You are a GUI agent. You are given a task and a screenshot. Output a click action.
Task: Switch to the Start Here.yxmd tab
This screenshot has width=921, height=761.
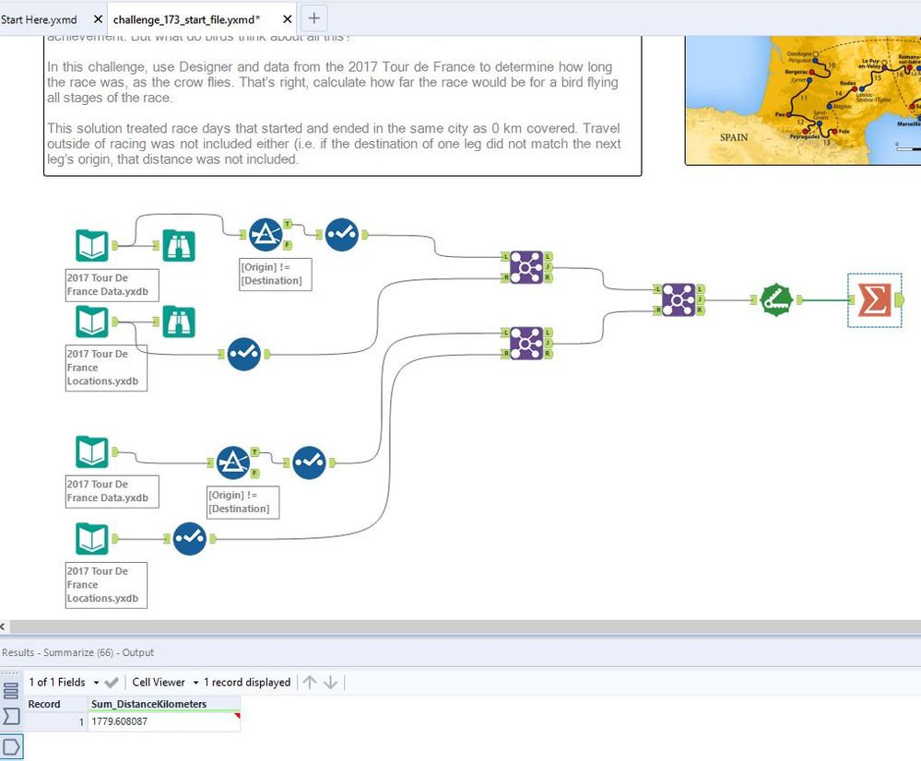(39, 19)
